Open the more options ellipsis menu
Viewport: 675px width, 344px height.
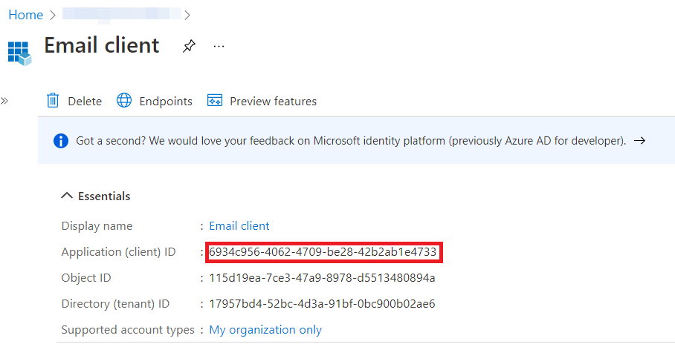click(219, 46)
